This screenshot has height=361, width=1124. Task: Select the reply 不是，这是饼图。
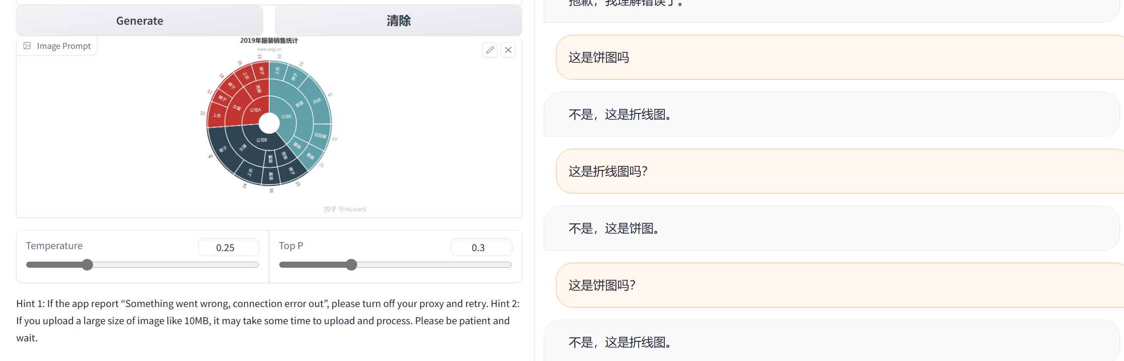point(614,228)
